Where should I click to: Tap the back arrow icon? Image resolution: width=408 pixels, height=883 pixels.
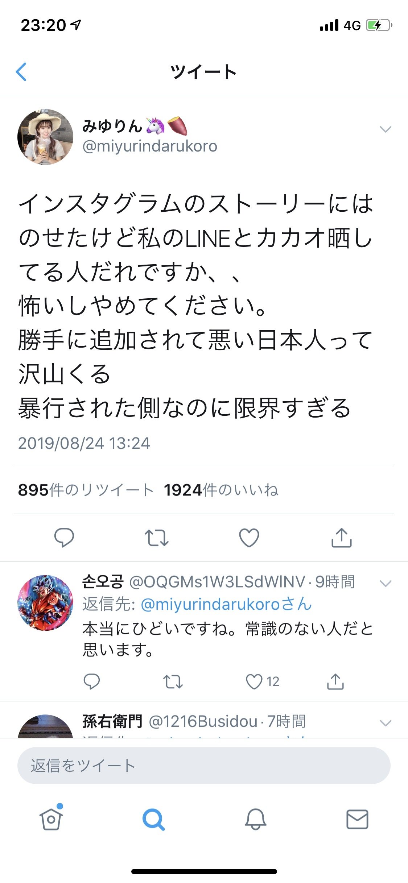21,71
